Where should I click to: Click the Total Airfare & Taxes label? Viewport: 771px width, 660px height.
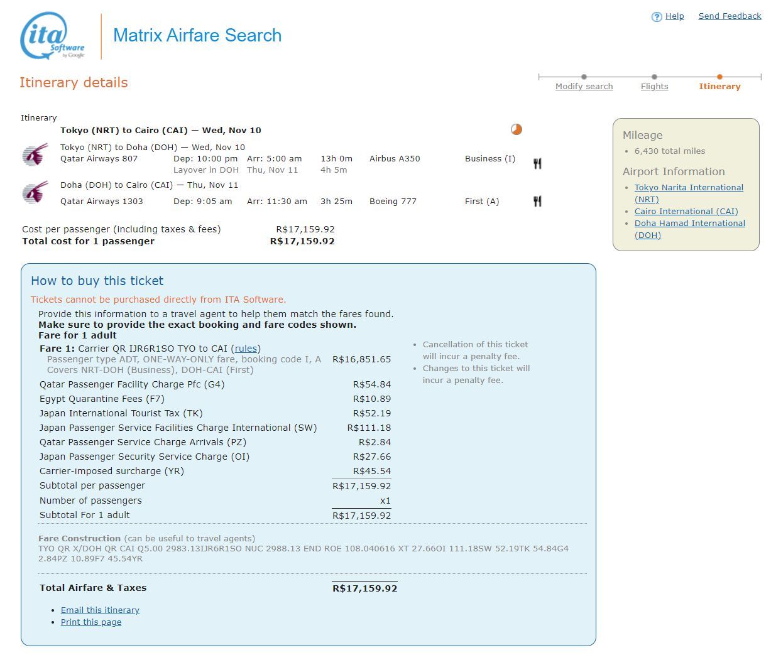[93, 588]
